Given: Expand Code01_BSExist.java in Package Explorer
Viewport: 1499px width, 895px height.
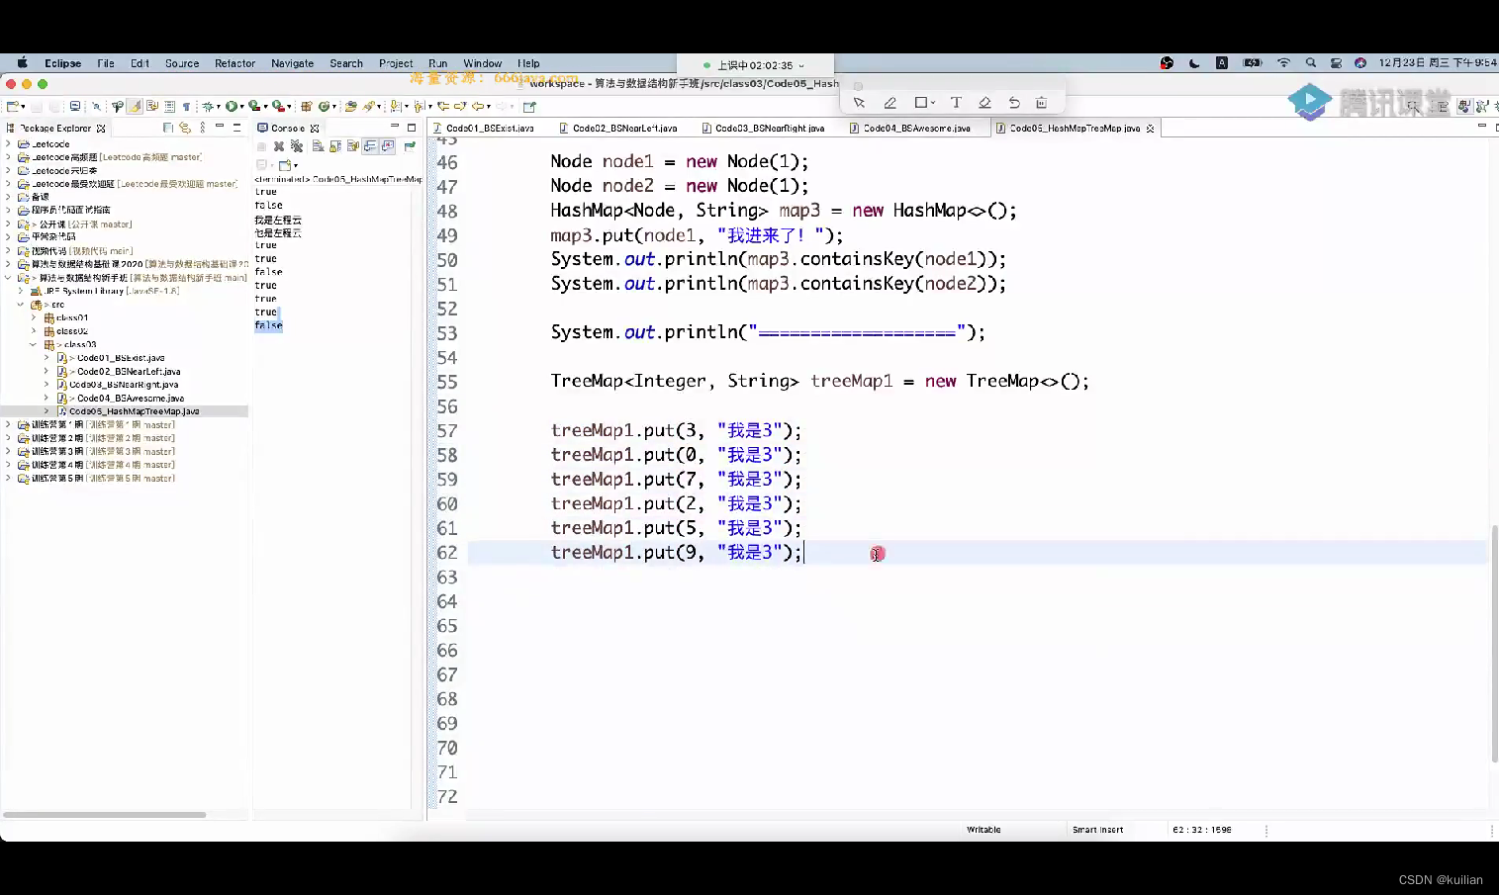Looking at the screenshot, I should tap(47, 358).
